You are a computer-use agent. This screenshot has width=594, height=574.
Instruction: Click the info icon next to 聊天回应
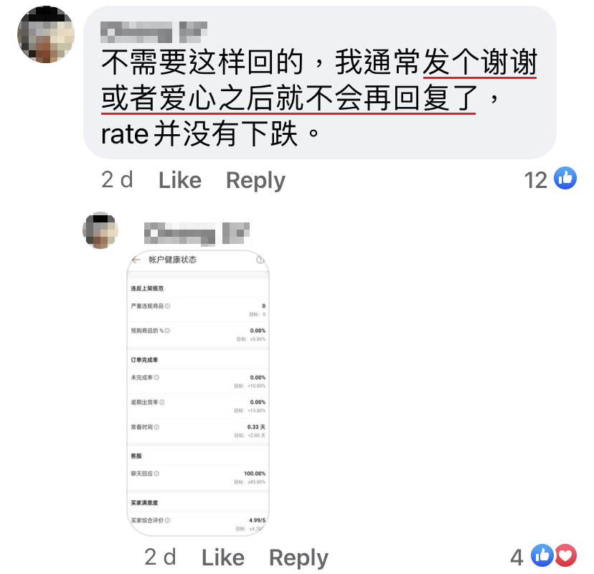[157, 474]
